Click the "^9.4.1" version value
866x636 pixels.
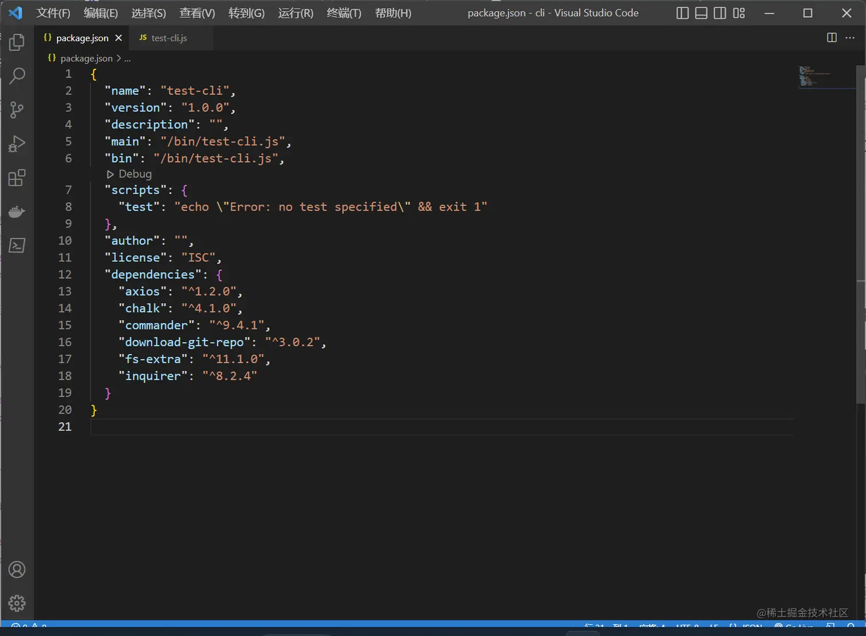tap(237, 325)
